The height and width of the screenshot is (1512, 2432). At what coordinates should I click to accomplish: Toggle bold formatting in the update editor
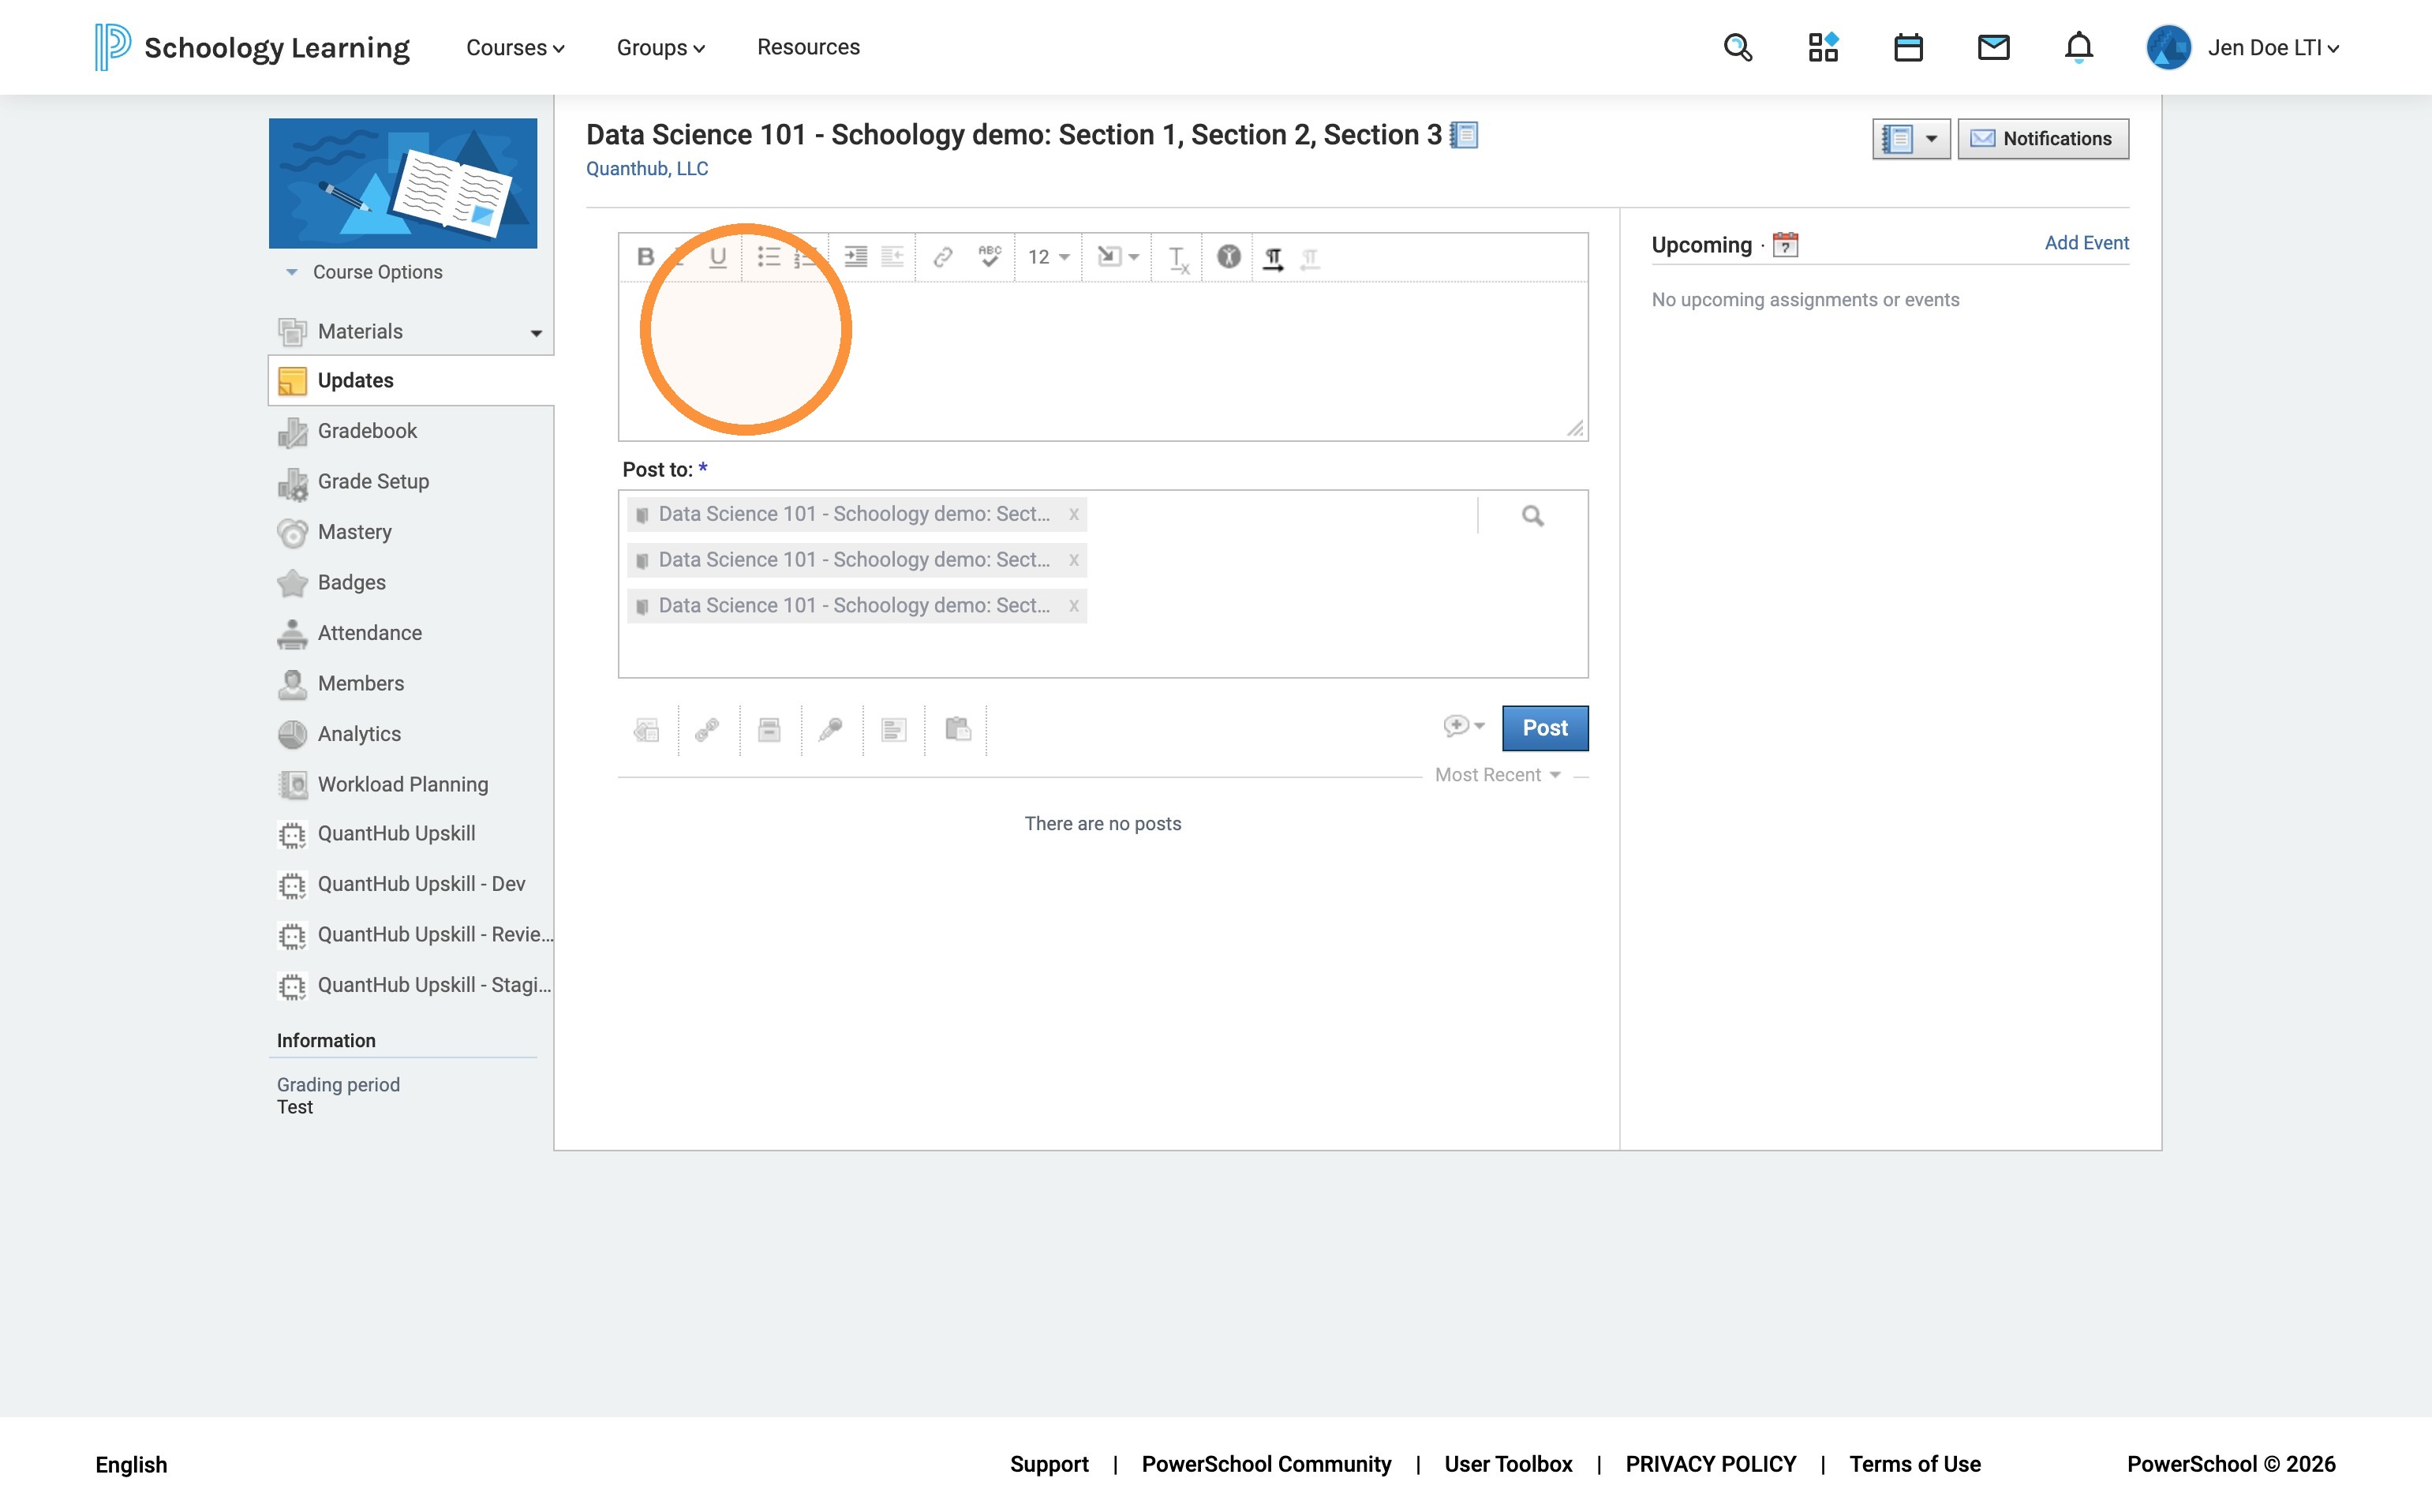pyautogui.click(x=645, y=257)
